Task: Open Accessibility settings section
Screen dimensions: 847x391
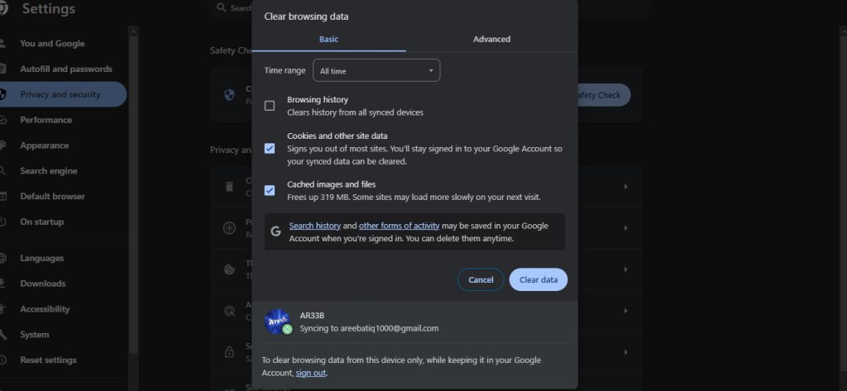Action: (x=45, y=309)
